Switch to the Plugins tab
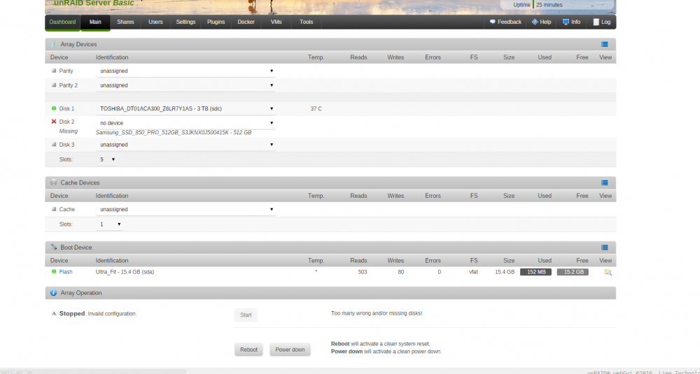700x374 pixels. [216, 22]
